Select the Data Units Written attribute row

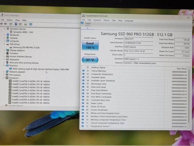135,90
